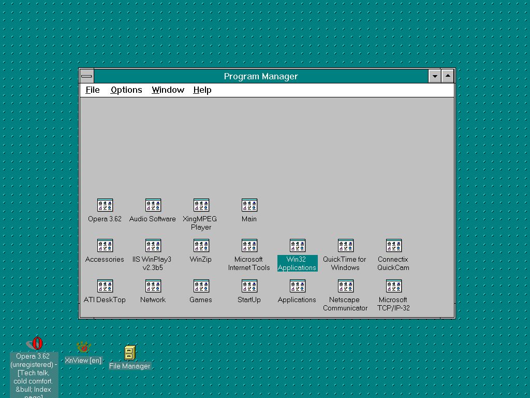
Task: Click the Win32 Applications group icon
Action: coord(298,246)
